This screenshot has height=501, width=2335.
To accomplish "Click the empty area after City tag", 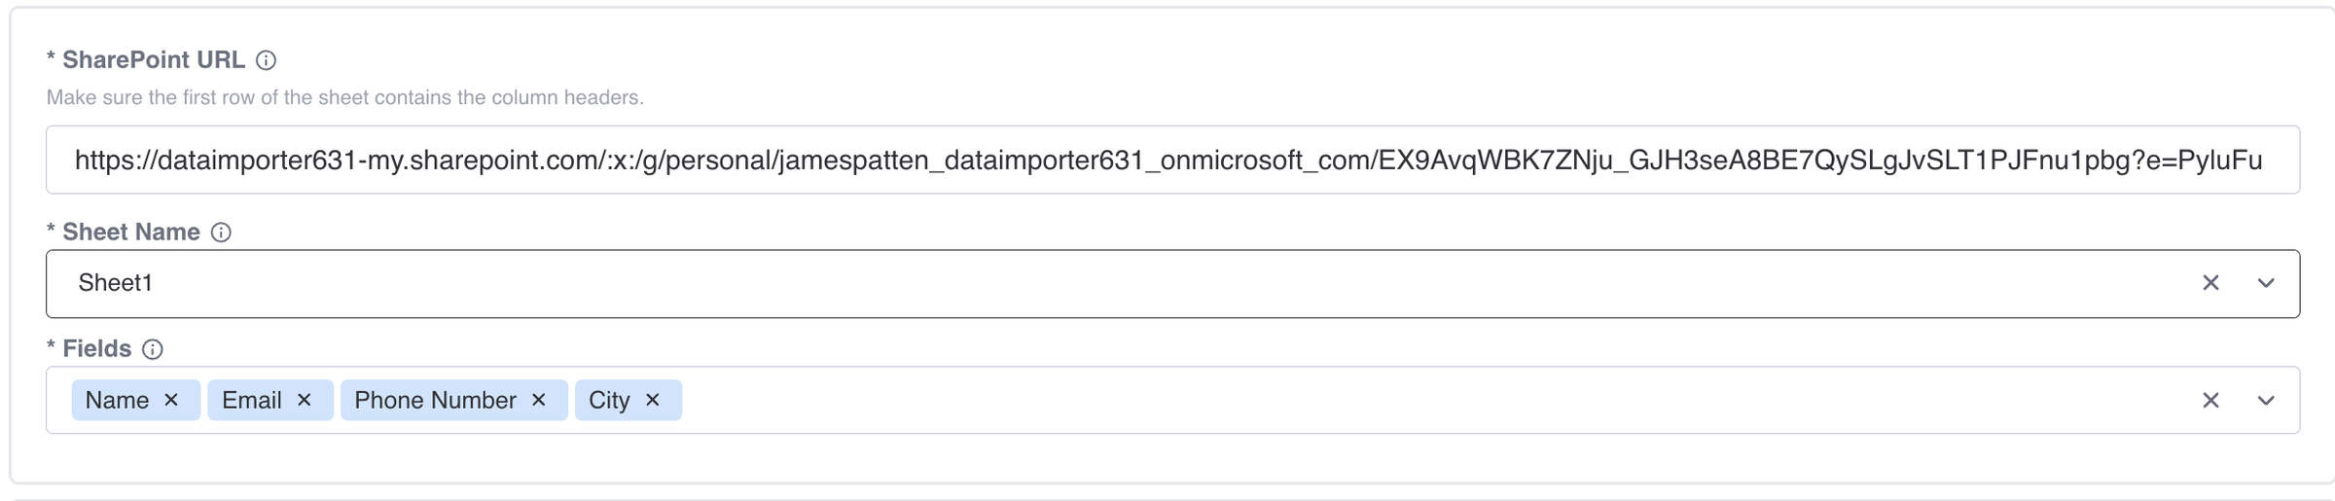I will [1430, 401].
